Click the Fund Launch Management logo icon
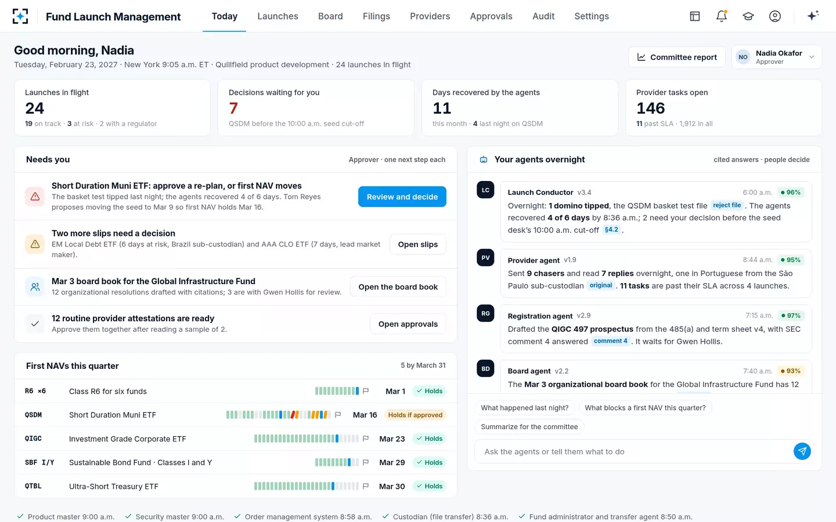836x522 pixels. [20, 16]
